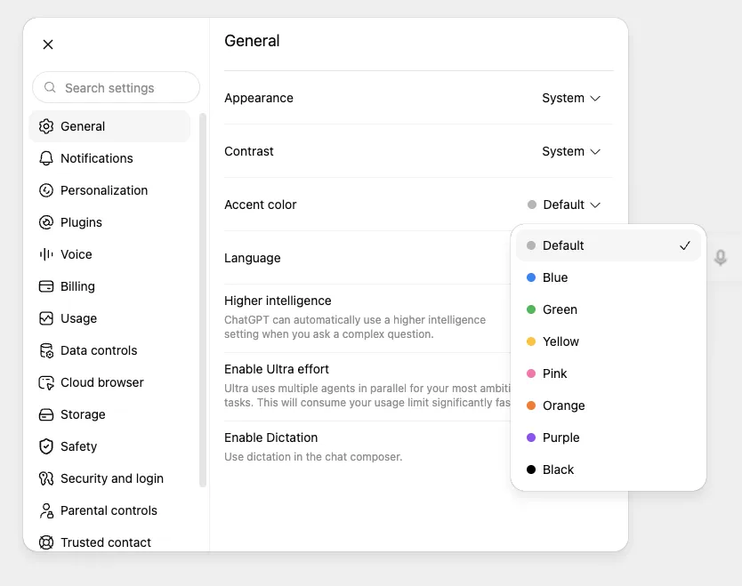Click the "Higher intelligence" setting title
This screenshot has width=742, height=586.
tap(278, 301)
